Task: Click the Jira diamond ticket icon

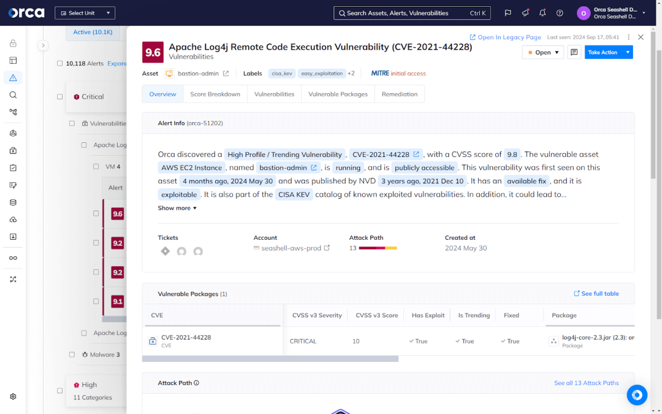Action: point(165,251)
